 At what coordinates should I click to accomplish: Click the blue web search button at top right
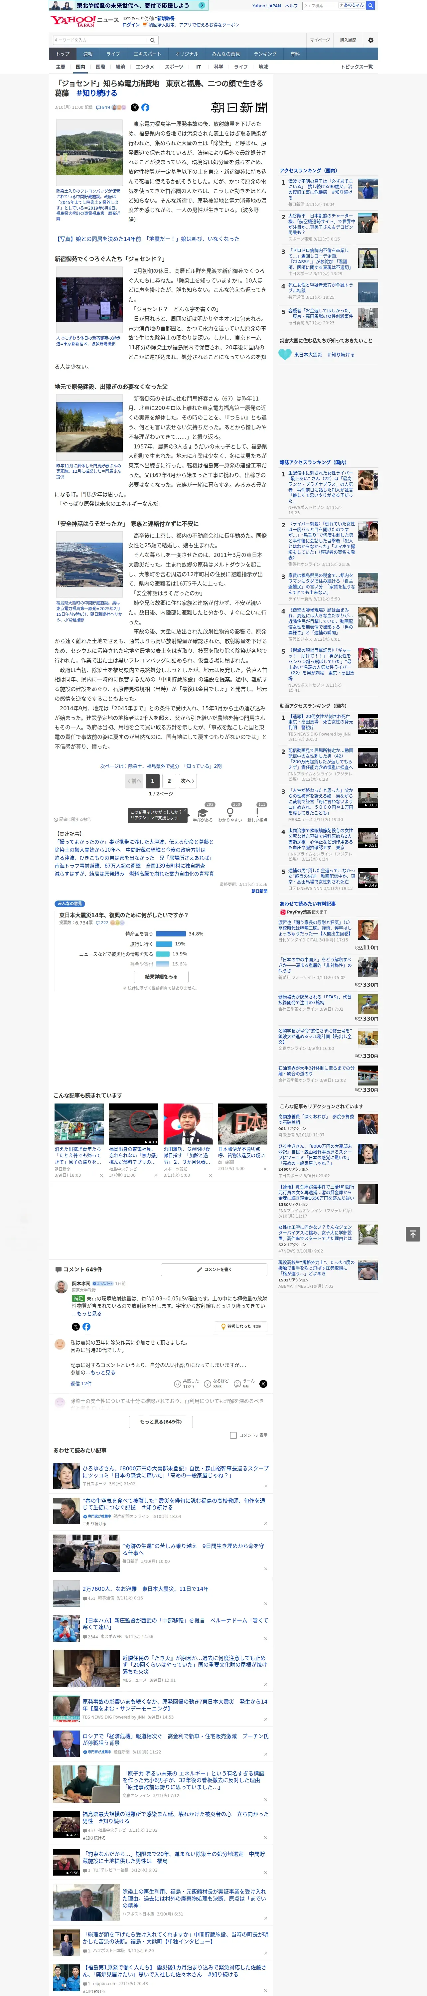[370, 5]
